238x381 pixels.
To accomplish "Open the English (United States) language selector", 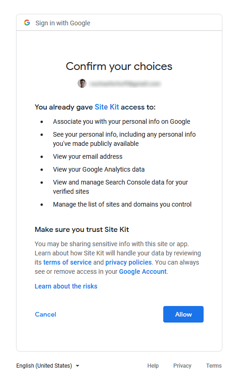I will (48, 366).
